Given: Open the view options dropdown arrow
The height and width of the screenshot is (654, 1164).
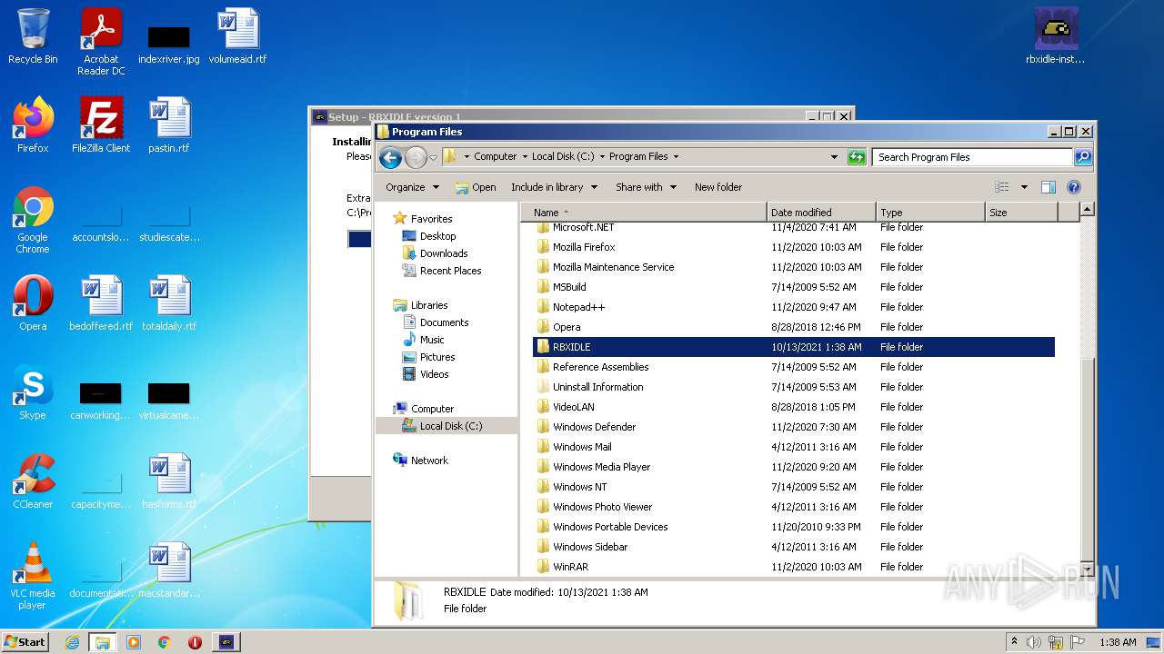Looking at the screenshot, I should coord(1024,187).
